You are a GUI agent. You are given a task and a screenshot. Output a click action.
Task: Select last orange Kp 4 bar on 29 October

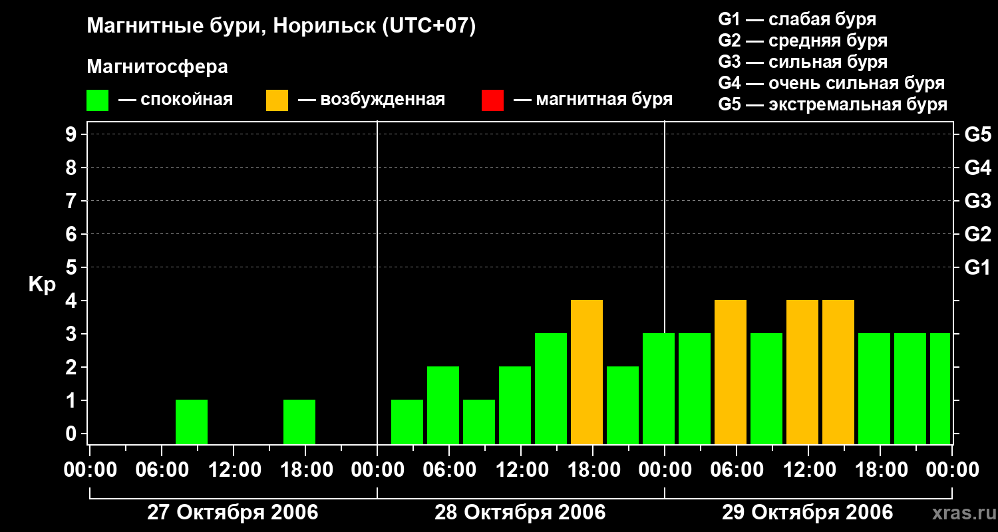click(x=838, y=372)
